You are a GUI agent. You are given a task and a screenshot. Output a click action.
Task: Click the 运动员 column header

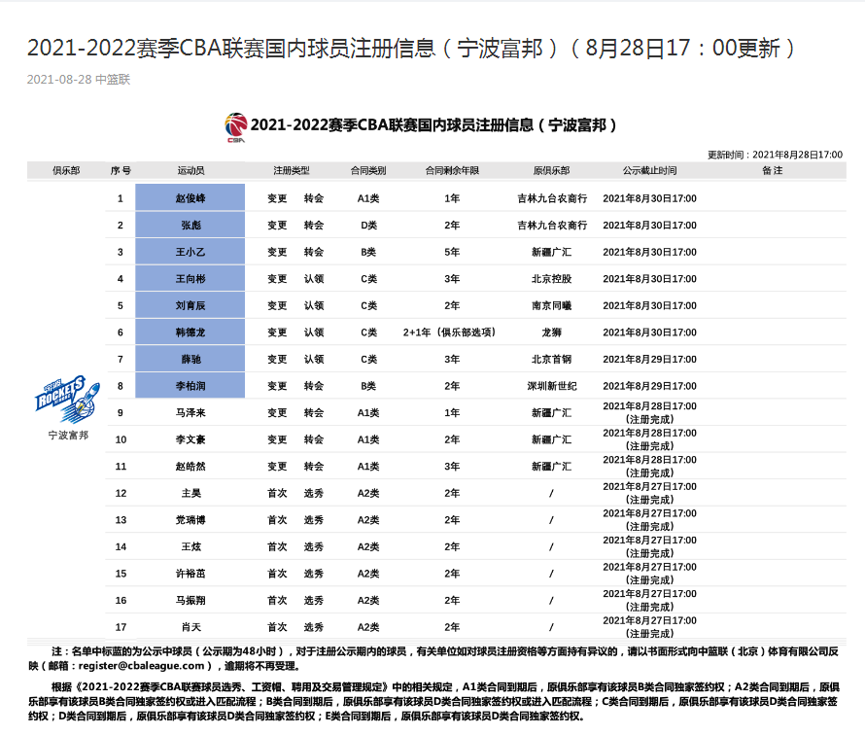(x=190, y=170)
